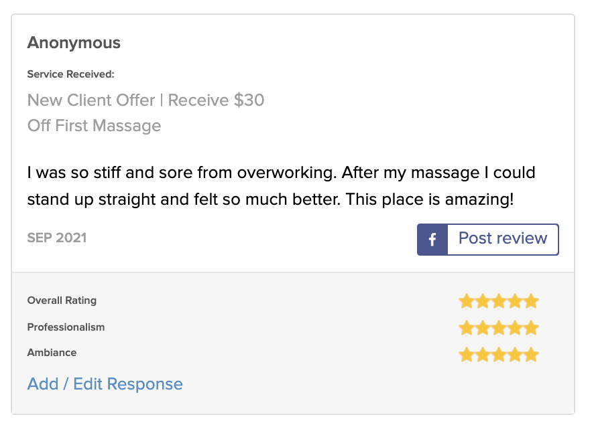Click the fifth Ambiance star
590x427 pixels.
(x=531, y=354)
